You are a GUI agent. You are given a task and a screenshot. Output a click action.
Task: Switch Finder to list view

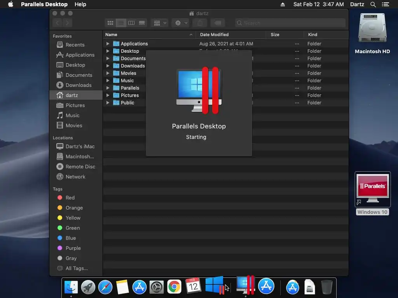tap(121, 23)
